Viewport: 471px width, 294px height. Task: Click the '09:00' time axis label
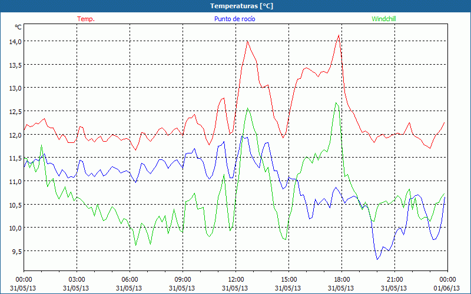pos(183,280)
